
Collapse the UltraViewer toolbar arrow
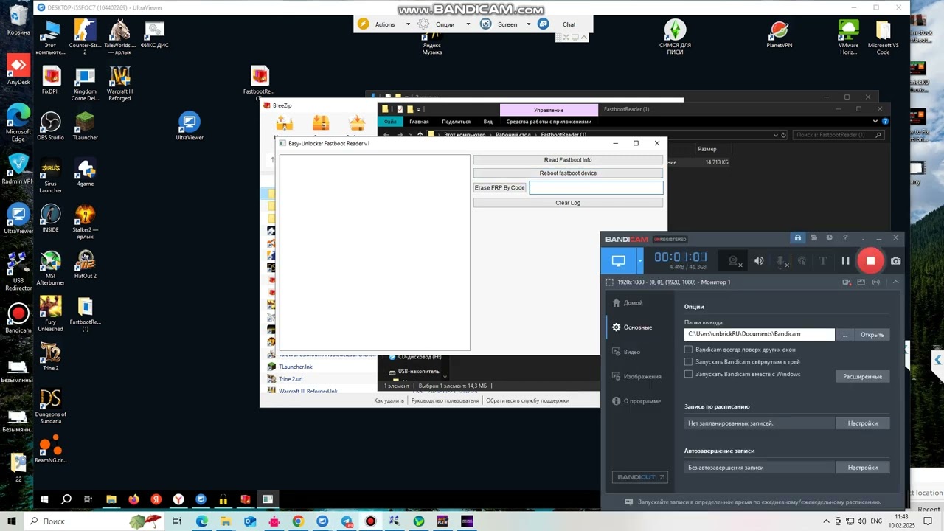click(x=586, y=37)
